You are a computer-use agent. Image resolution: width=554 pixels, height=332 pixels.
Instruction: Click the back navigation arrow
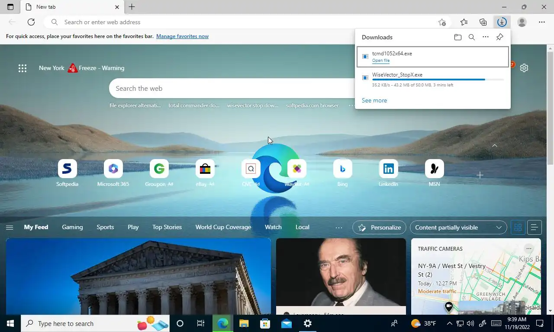12,22
